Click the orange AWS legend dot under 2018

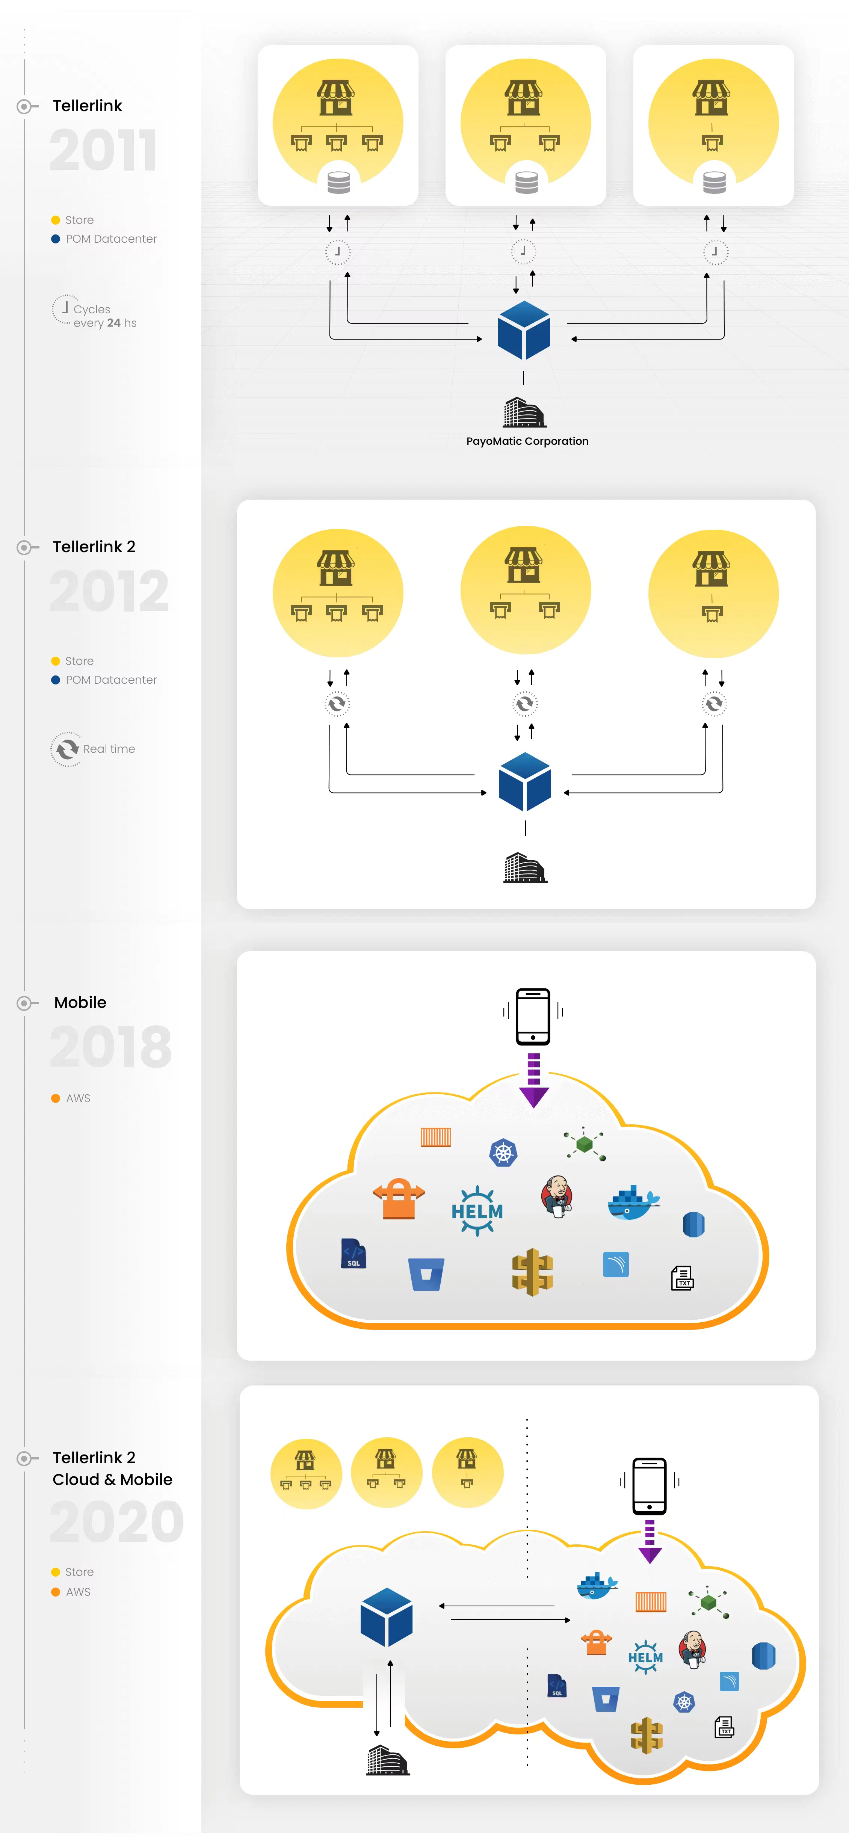pos(55,1098)
